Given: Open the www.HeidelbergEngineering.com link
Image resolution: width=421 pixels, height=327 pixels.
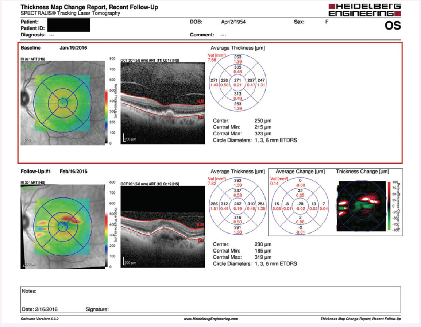Looking at the screenshot, I should [210, 319].
